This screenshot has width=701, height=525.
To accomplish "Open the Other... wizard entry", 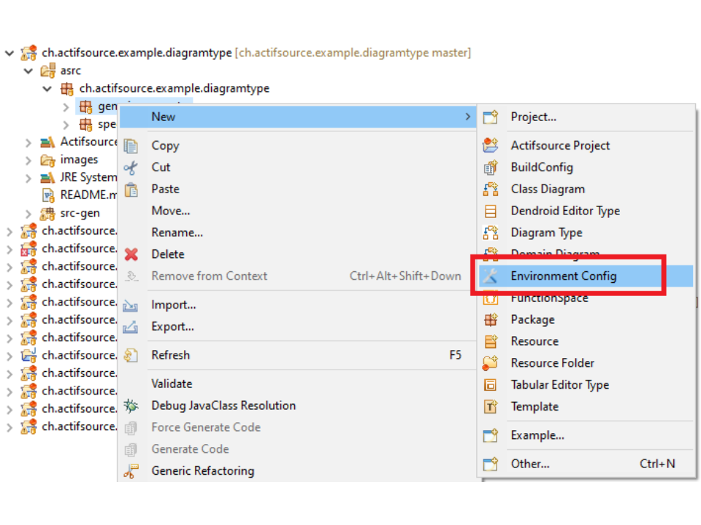I will 529,464.
